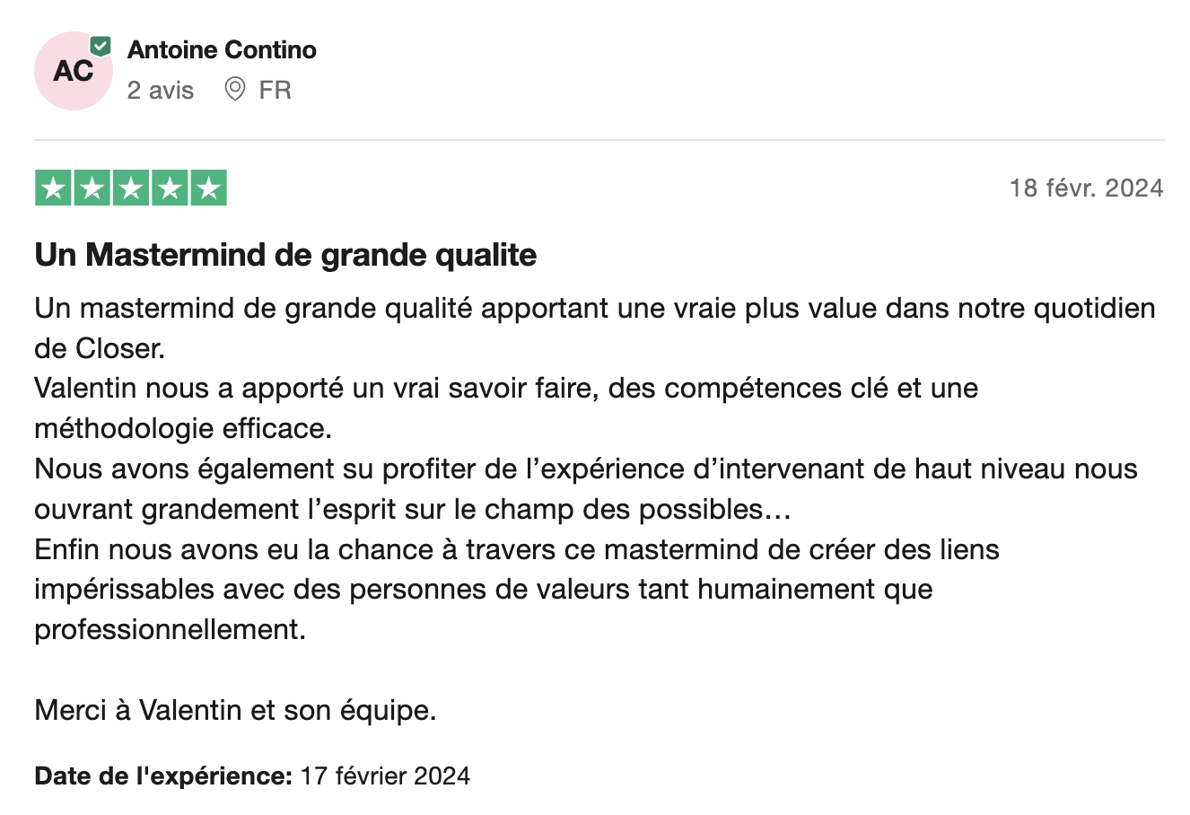The width and height of the screenshot is (1190, 815).
Task: Click the paragraph starting "Un mastermind de grande qualité"
Action: click(594, 309)
